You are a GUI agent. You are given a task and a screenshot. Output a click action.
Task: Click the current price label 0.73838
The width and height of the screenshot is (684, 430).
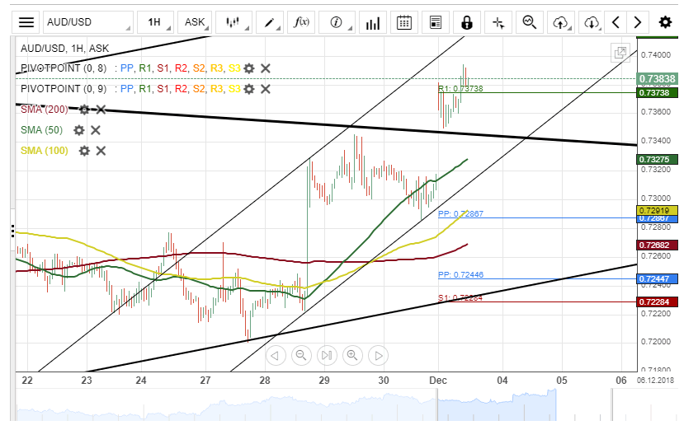point(658,79)
